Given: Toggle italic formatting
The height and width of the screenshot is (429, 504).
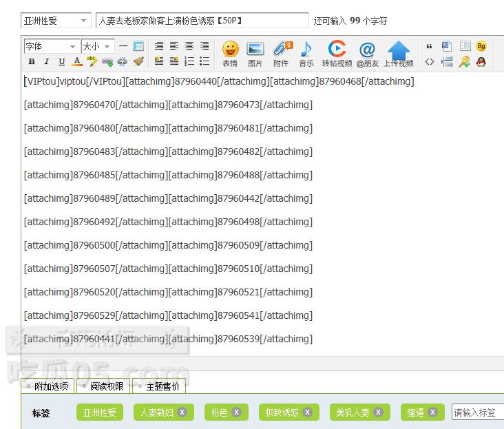Looking at the screenshot, I should pos(47,62).
